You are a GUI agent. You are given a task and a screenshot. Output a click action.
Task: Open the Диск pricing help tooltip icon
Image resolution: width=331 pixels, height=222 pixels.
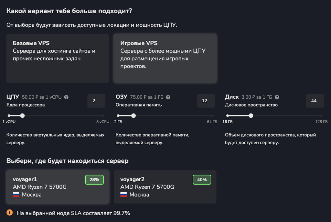pos(277,97)
